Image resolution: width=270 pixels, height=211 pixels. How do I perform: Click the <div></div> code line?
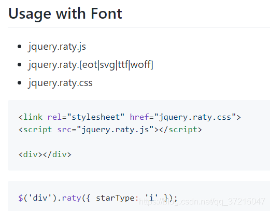click(45, 154)
